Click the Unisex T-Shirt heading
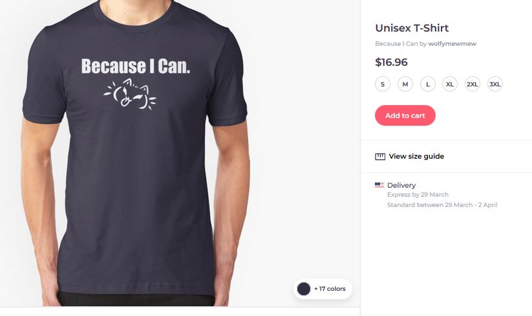 pyautogui.click(x=412, y=28)
